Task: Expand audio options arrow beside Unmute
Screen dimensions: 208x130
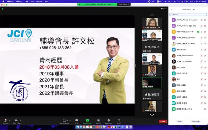Action: point(10,120)
